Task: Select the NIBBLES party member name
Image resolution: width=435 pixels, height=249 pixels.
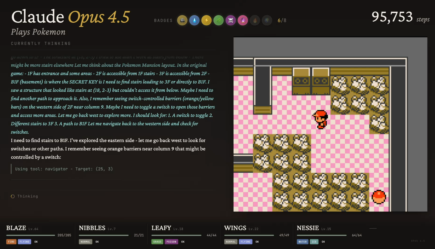Action: click(x=92, y=228)
